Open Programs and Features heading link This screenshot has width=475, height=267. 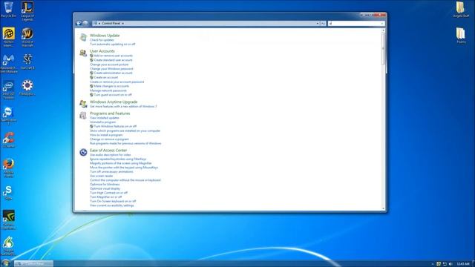click(110, 113)
